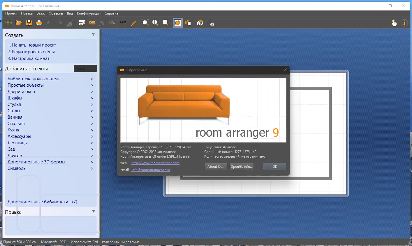Click the undo arrow icon

tap(49, 23)
